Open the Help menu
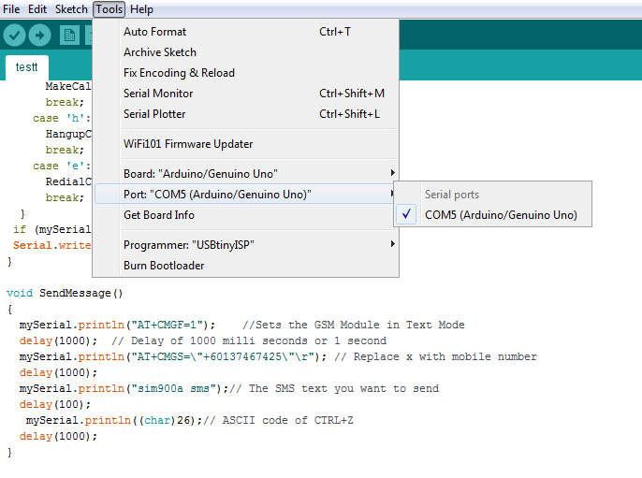Screen dimensions: 642x478 [x=141, y=9]
